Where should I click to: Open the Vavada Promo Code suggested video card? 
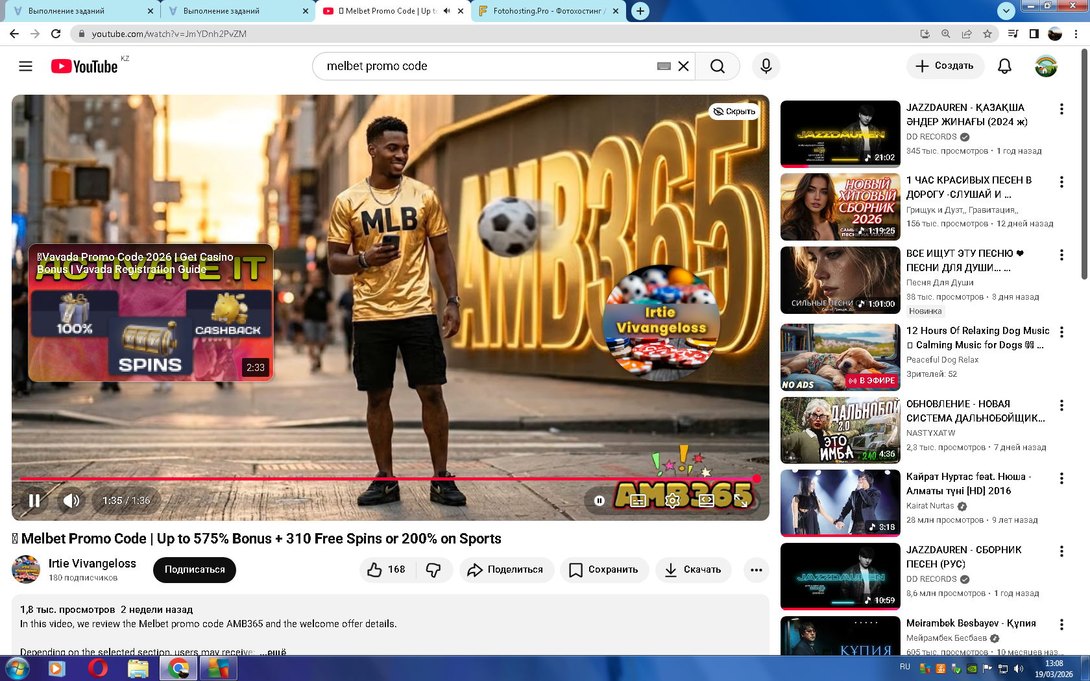click(151, 313)
